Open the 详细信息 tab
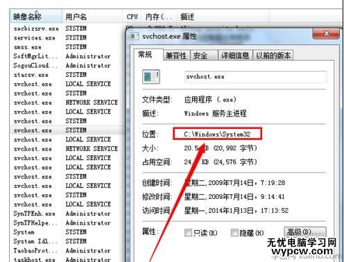 [x=235, y=55]
